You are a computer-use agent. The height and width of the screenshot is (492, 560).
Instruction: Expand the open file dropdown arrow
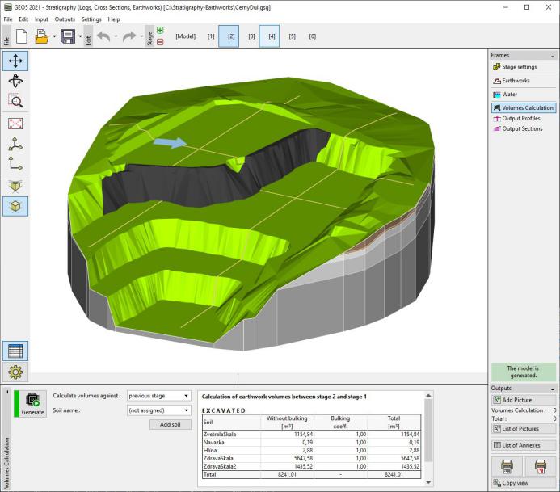coord(54,36)
